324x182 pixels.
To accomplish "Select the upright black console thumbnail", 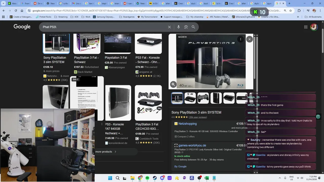I will [x=216, y=98].
